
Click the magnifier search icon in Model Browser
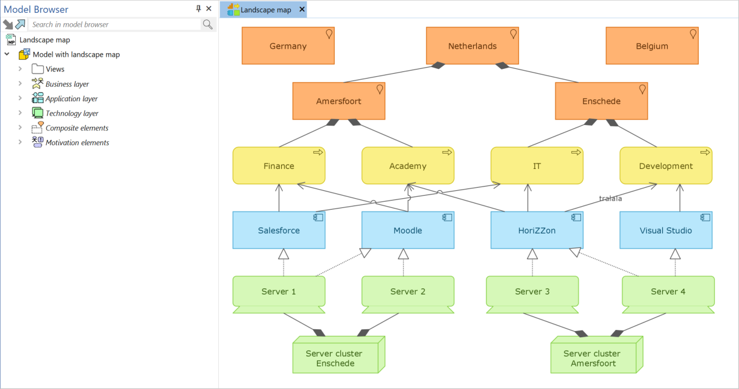(x=208, y=24)
